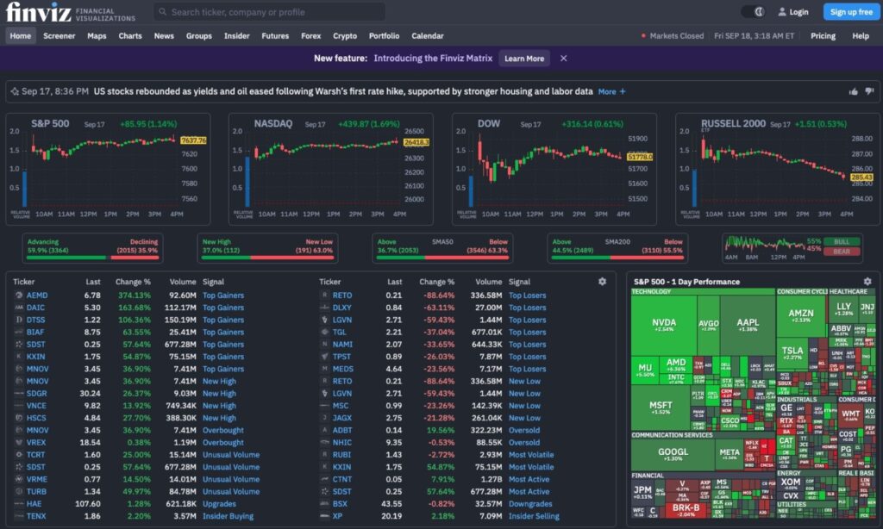Open signals table settings gear
The image size is (883, 529).
(x=602, y=282)
